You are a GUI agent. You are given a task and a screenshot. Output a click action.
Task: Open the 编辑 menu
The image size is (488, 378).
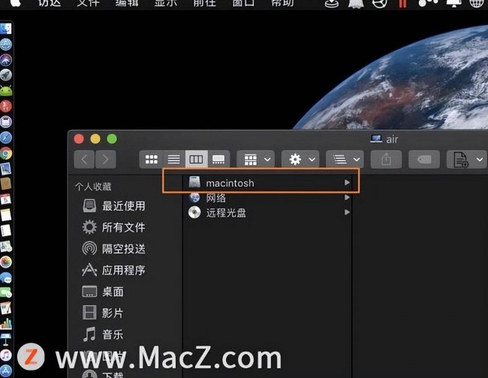[127, 3]
